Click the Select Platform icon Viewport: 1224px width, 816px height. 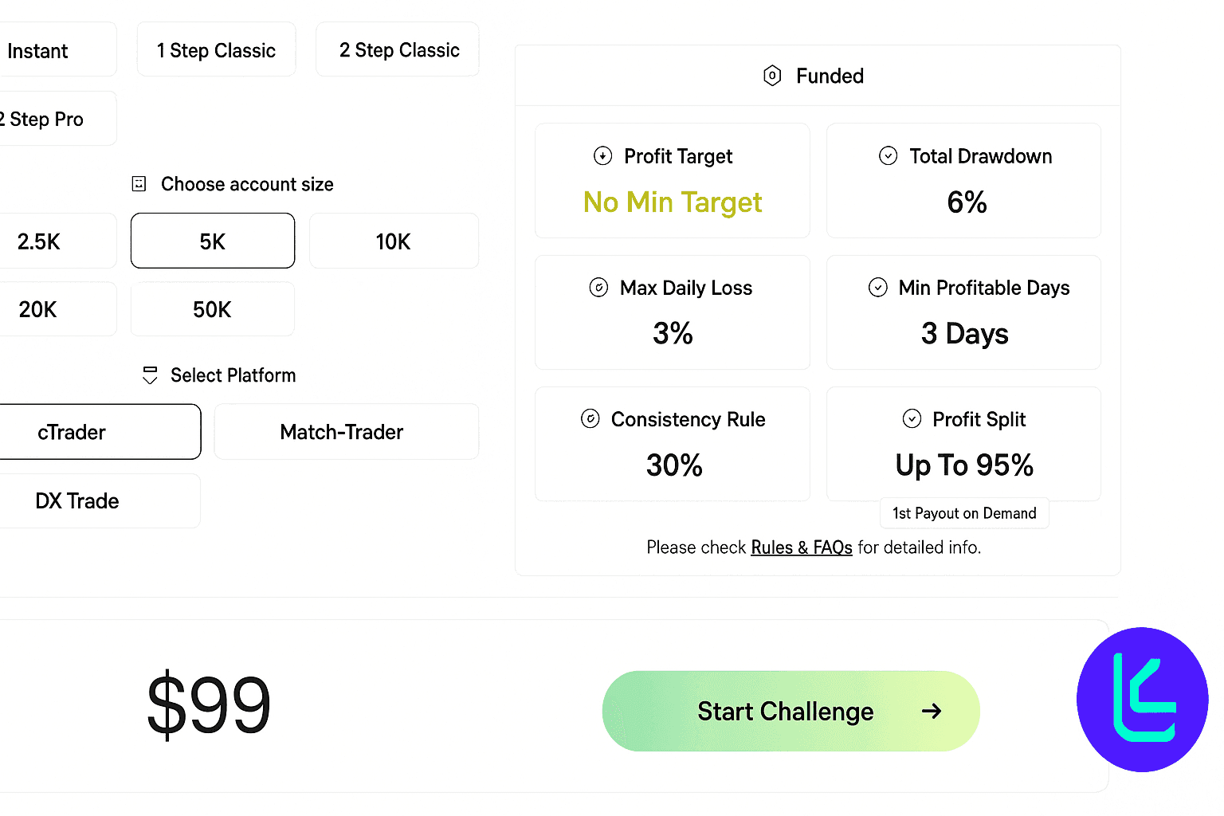point(150,375)
